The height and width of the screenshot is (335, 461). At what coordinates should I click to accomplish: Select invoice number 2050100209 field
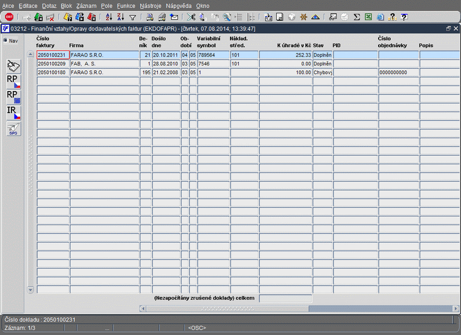click(x=53, y=64)
